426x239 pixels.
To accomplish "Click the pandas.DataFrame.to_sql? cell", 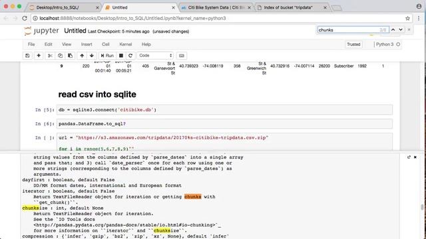I will coord(224,124).
